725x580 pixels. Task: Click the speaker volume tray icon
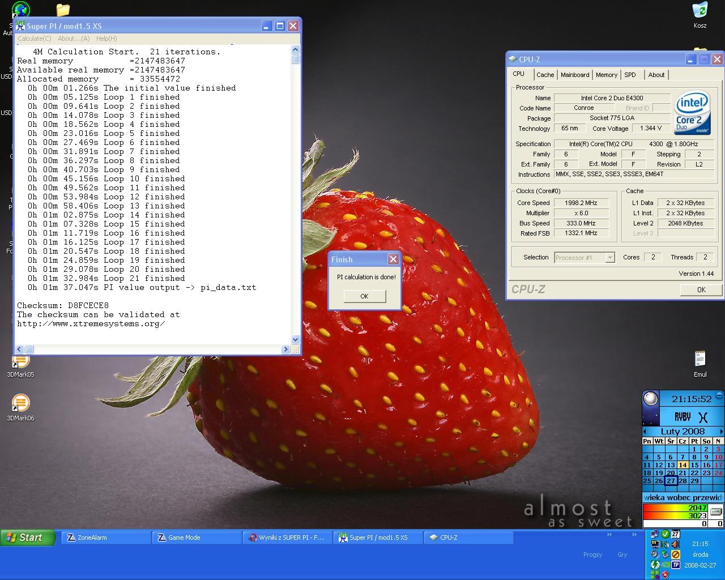click(x=676, y=544)
